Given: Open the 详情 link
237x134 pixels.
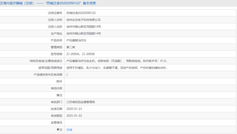Looking at the screenshot, I should click(69, 130).
